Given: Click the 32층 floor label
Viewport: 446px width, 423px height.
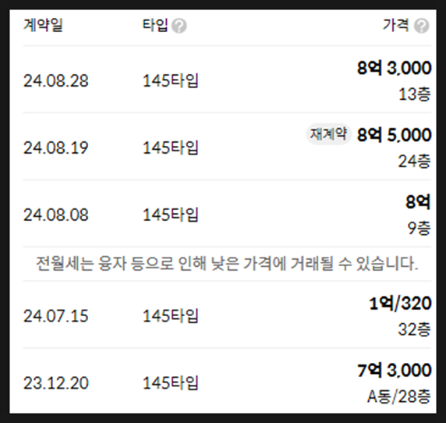Looking at the screenshot, I should point(414,329).
